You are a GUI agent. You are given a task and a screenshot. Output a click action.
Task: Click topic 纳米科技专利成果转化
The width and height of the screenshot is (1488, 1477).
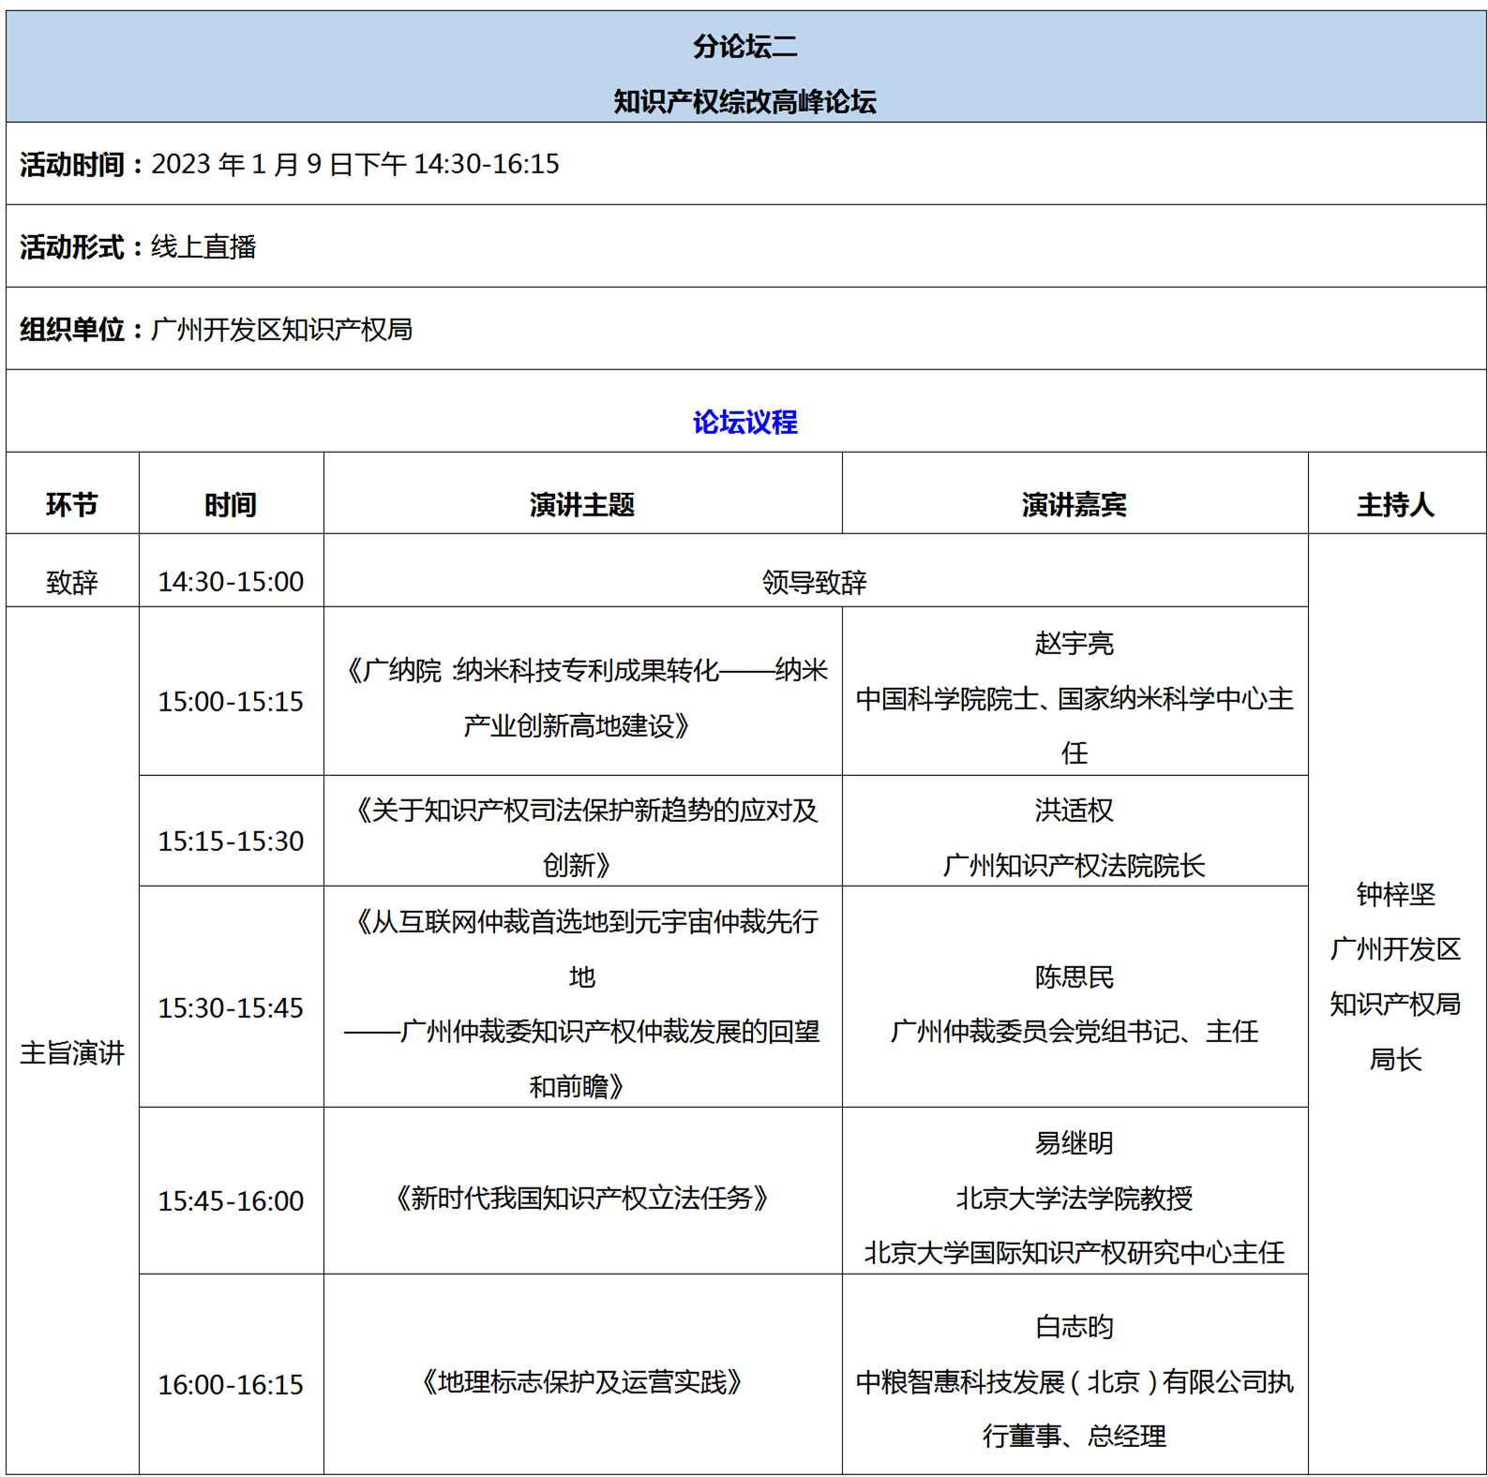point(589,670)
